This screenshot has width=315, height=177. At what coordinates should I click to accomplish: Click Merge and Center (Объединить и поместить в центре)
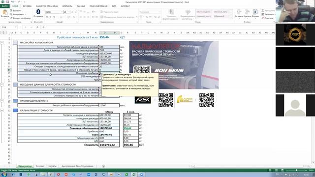pos(118,17)
